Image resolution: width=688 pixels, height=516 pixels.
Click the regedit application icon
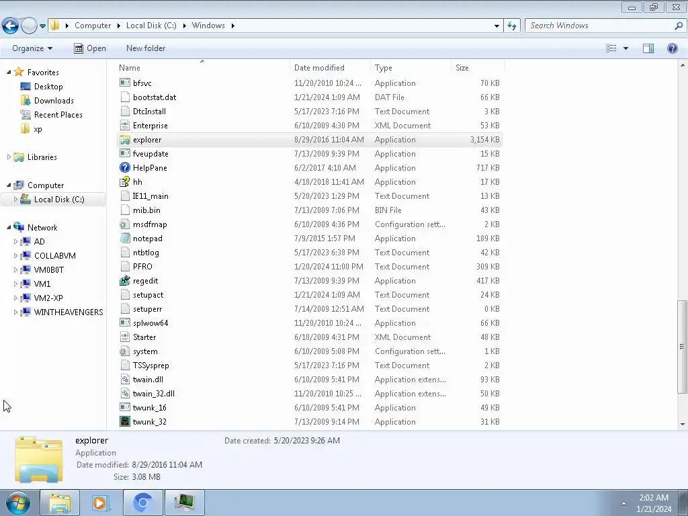coord(124,280)
